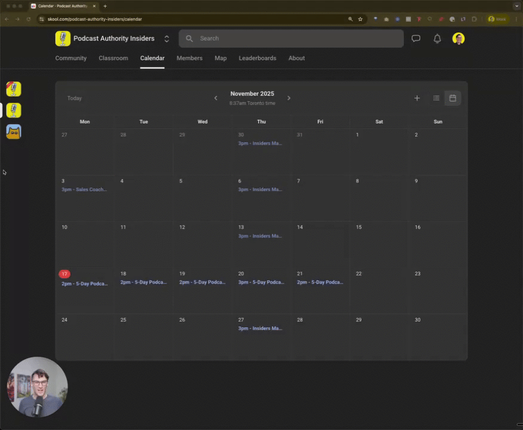The image size is (523, 430).
Task: Open November 20 3pm 5-Day Podca... event
Action: (261, 282)
